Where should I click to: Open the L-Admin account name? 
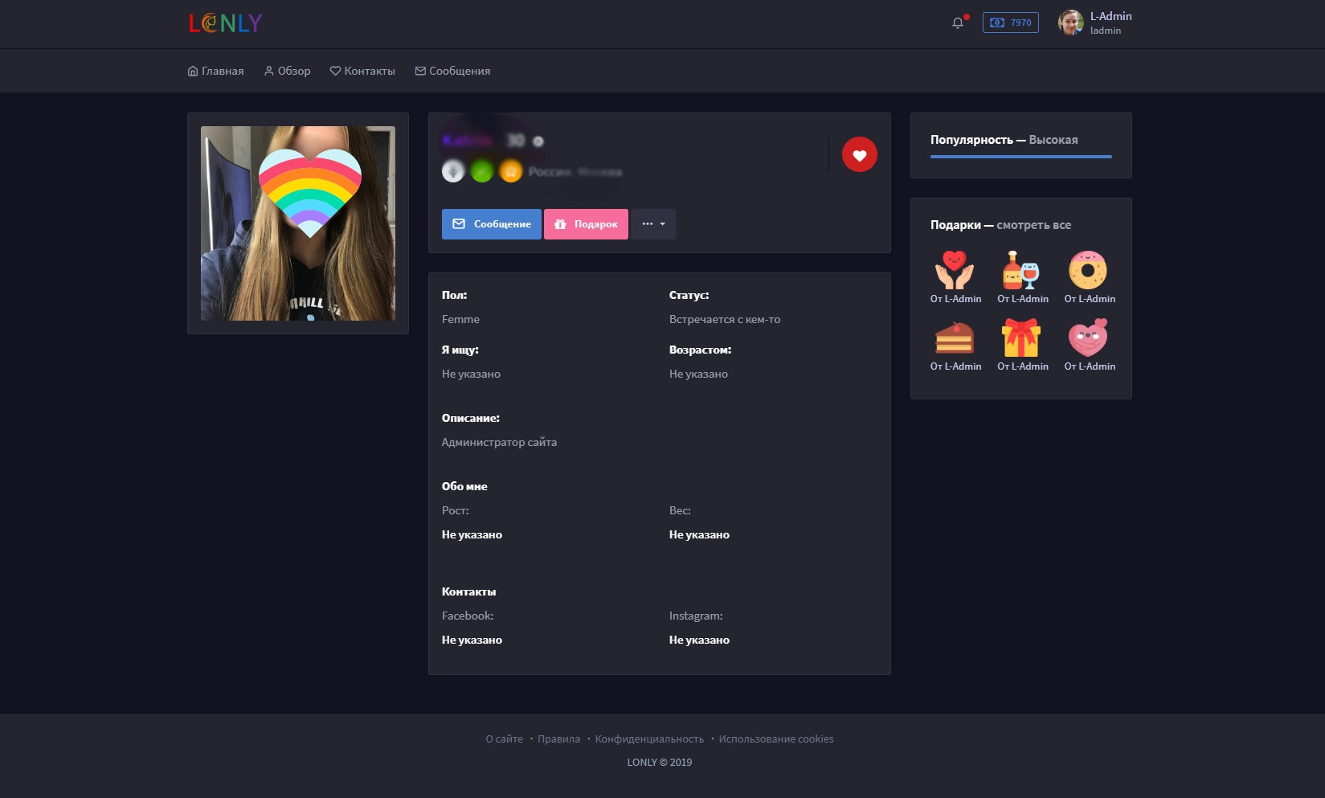[1110, 16]
